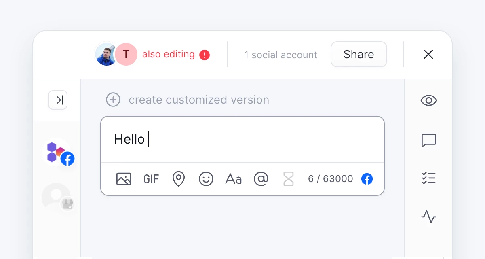
Task: Open the emoji picker
Action: [206, 179]
